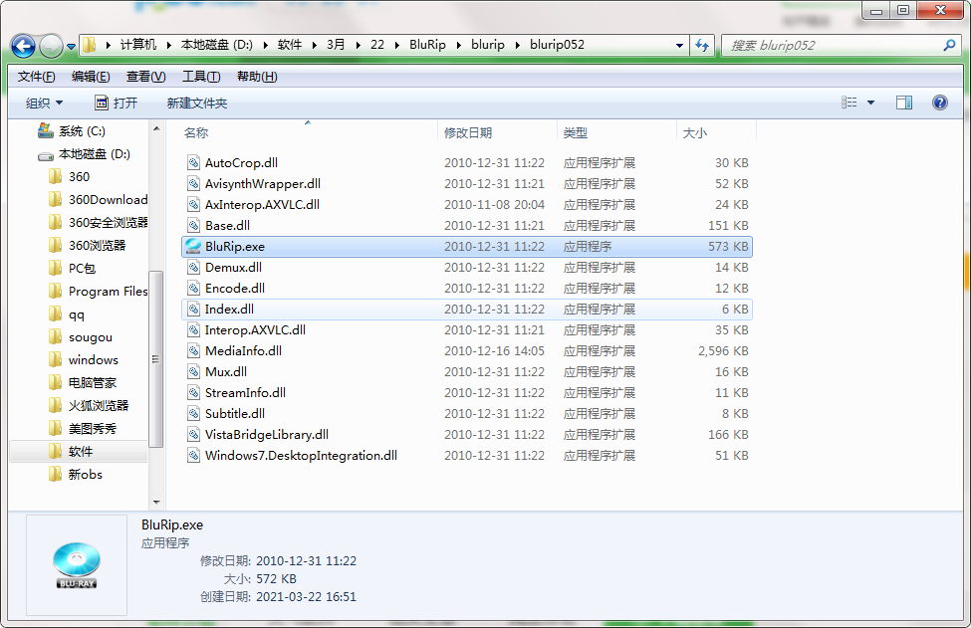The image size is (971, 628).
Task: Open the 美图秀秀 folder in the sidebar
Action: (83, 429)
